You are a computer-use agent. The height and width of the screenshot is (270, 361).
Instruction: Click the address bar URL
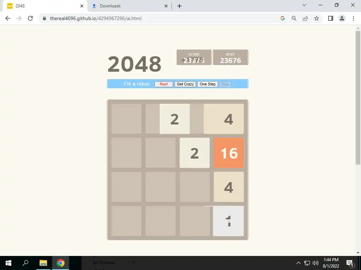pyautogui.click(x=96, y=18)
